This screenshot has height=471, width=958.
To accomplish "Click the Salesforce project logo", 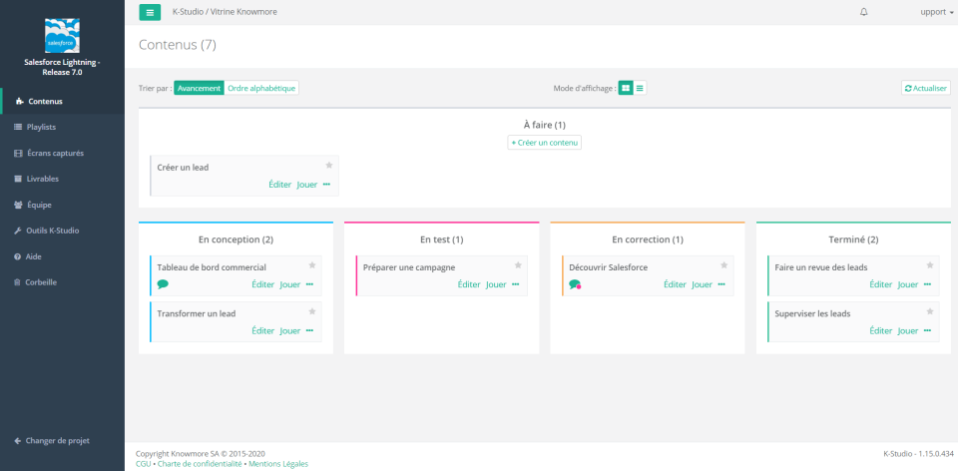I will [x=62, y=36].
